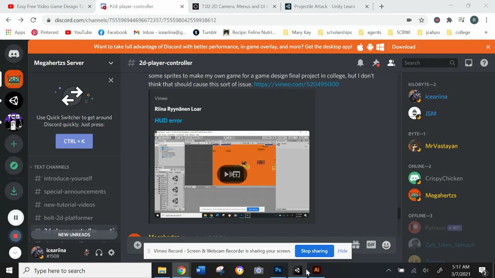Switch to Projectile Attack Unity Learn tab
The image size is (495, 278).
coord(327,7)
